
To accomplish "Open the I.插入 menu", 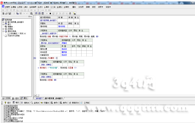I will click(26, 7).
